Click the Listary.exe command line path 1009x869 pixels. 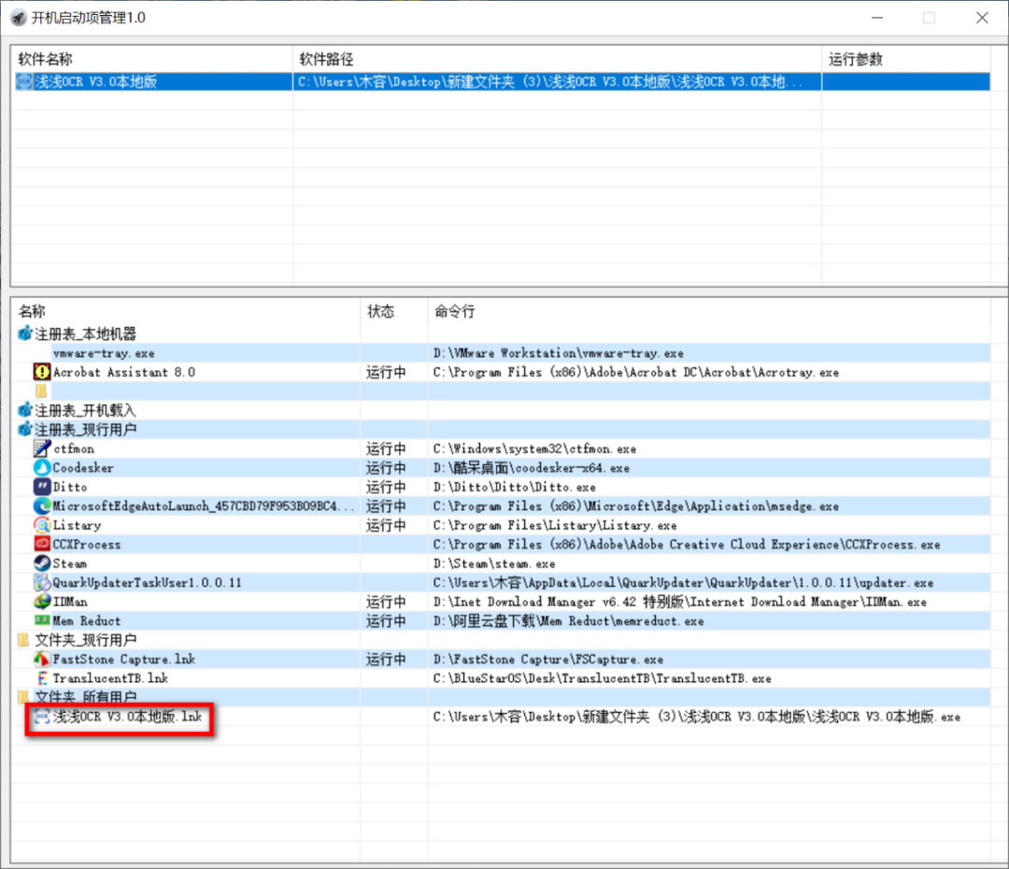click(555, 525)
